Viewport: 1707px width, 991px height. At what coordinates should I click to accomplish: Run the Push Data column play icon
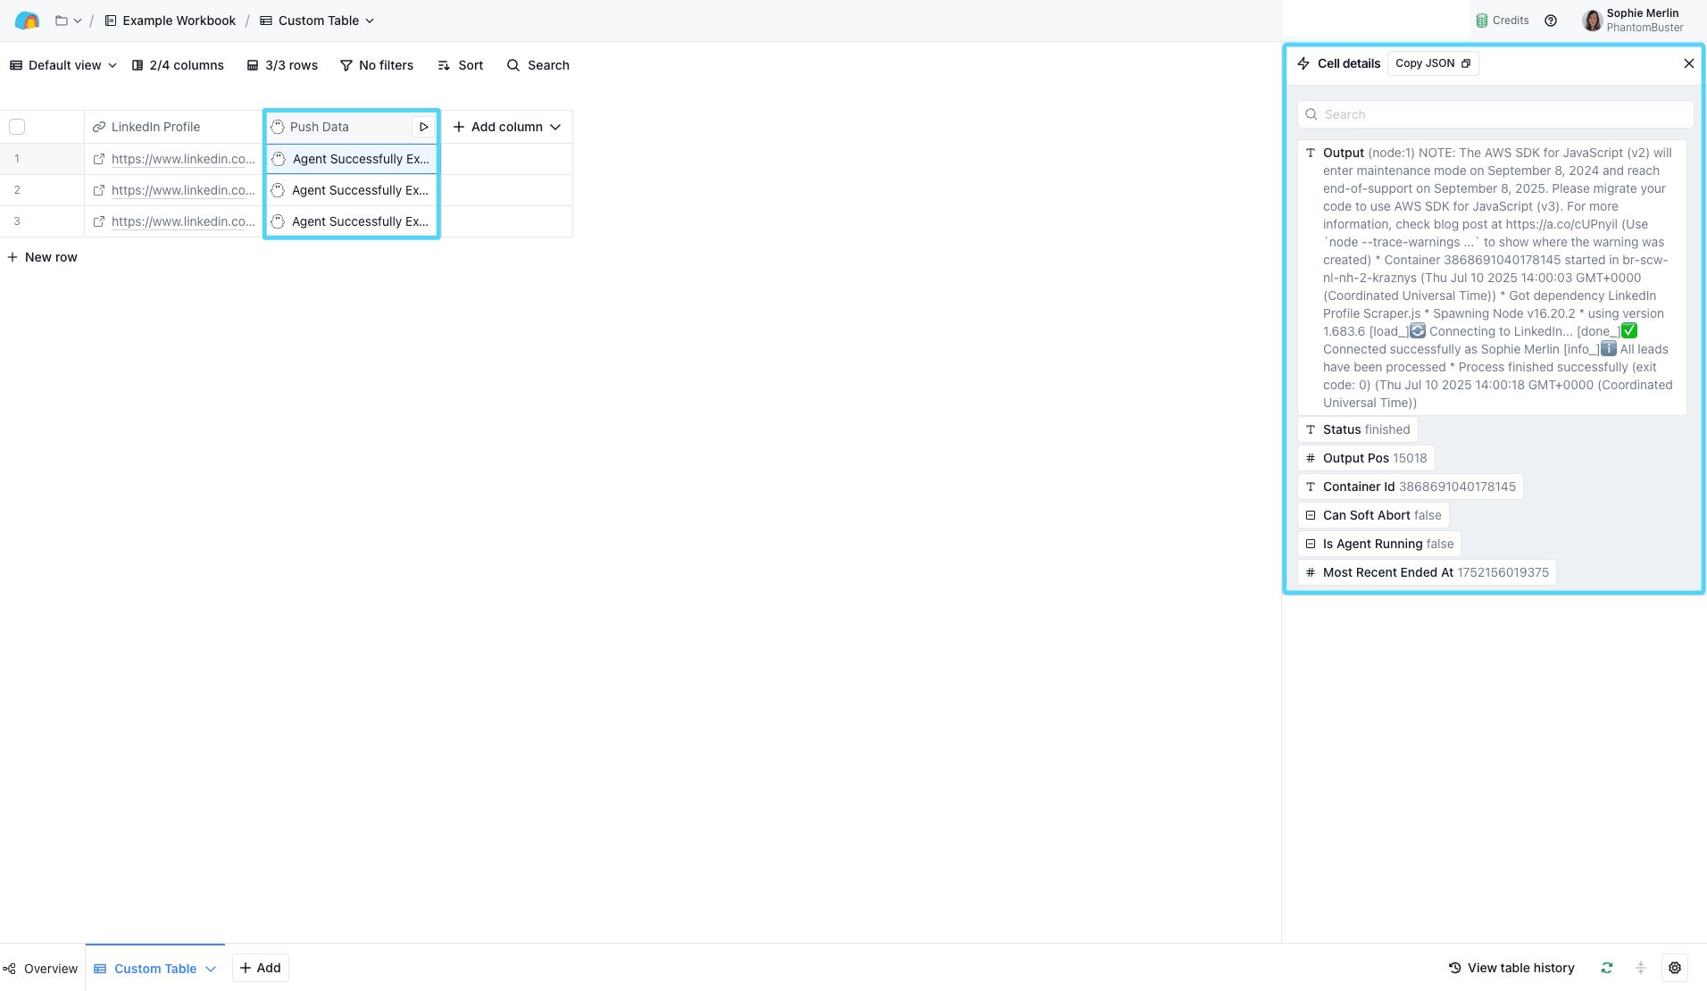pos(424,127)
